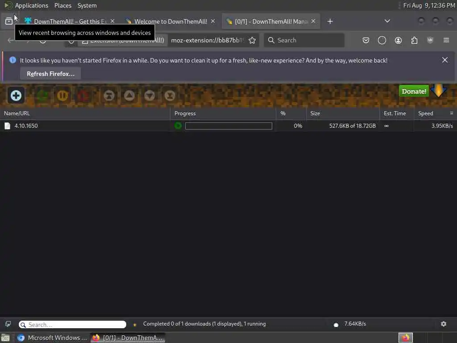
Task: Sort by Est. Time column header
Action: [396, 113]
